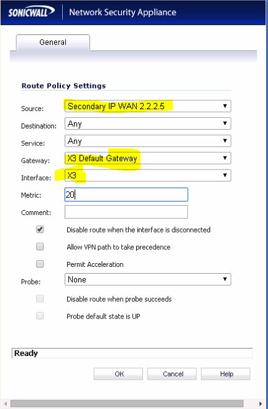The height and width of the screenshot is (409, 268).
Task: Click the horizontal scrollbar right arrow
Action: pos(261,404)
